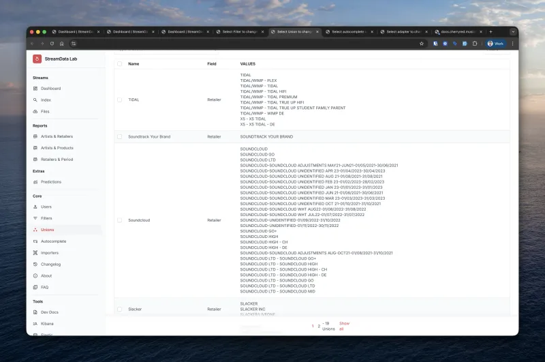This screenshot has height=362, width=545.
Task: Open the TIDAL union link
Action: (134, 100)
